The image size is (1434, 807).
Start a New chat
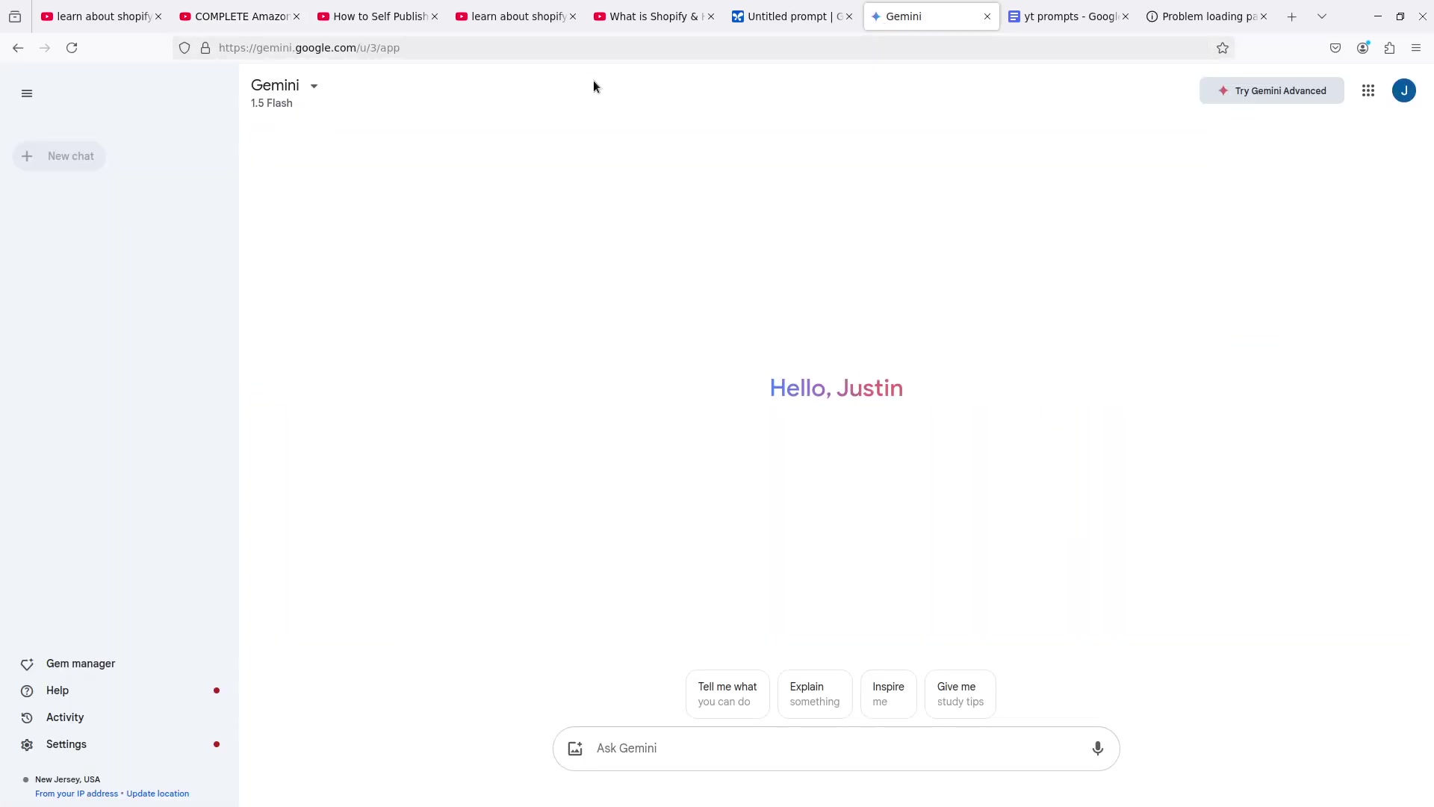click(x=59, y=156)
